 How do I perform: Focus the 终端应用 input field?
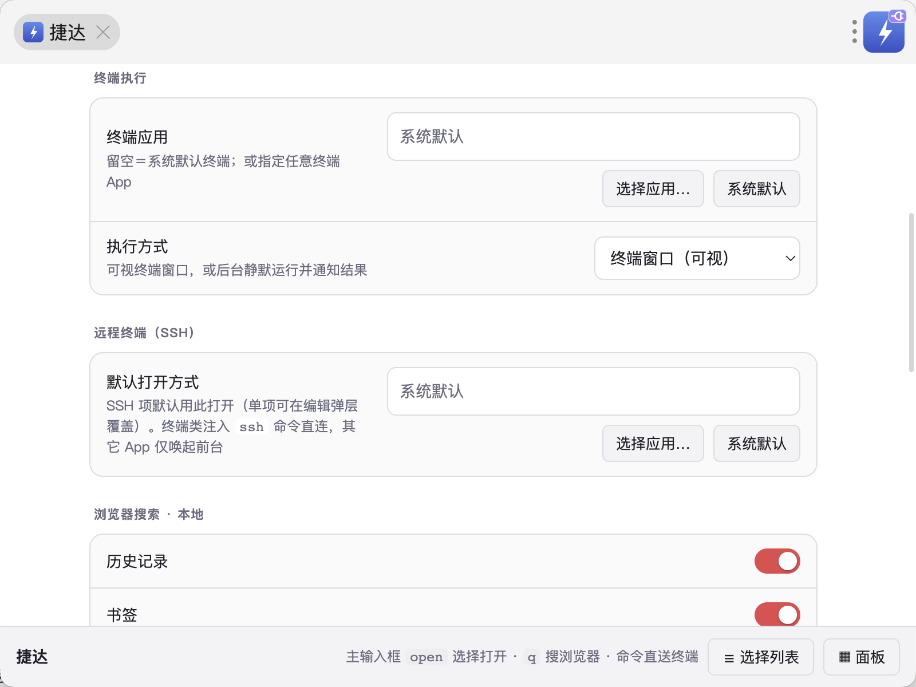coord(594,136)
